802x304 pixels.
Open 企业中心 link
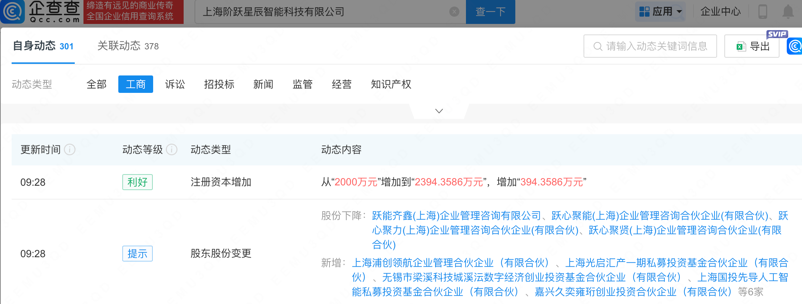(x=720, y=12)
